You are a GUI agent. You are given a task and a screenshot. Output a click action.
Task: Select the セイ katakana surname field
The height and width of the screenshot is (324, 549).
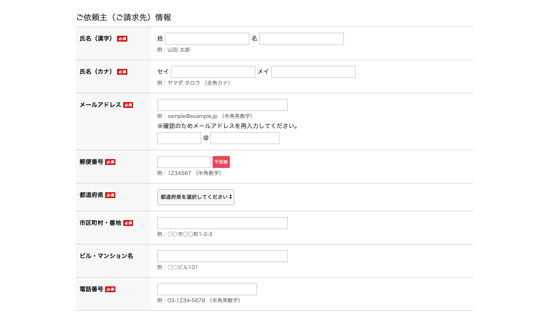pyautogui.click(x=213, y=72)
